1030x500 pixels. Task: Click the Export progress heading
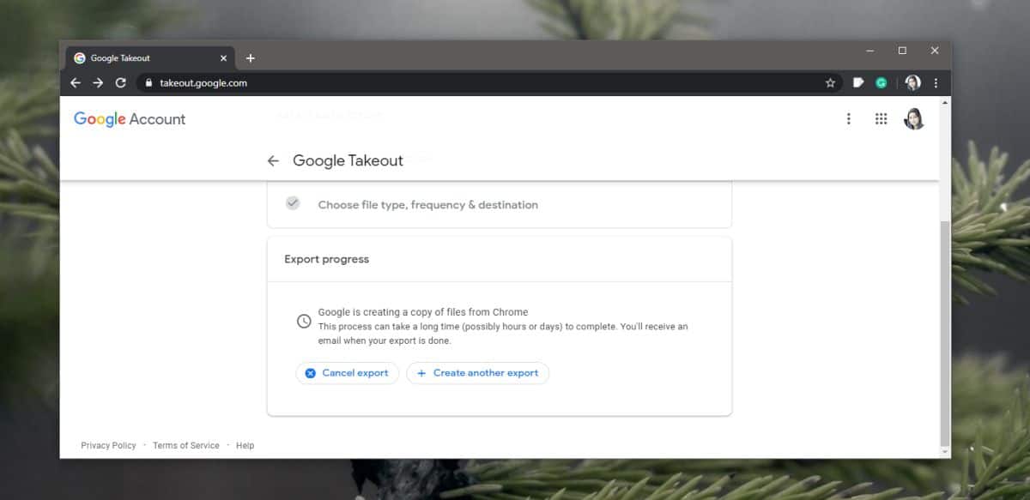click(x=326, y=259)
